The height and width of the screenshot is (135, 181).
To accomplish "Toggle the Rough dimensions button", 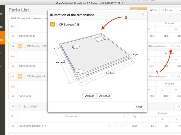I will [89, 96].
